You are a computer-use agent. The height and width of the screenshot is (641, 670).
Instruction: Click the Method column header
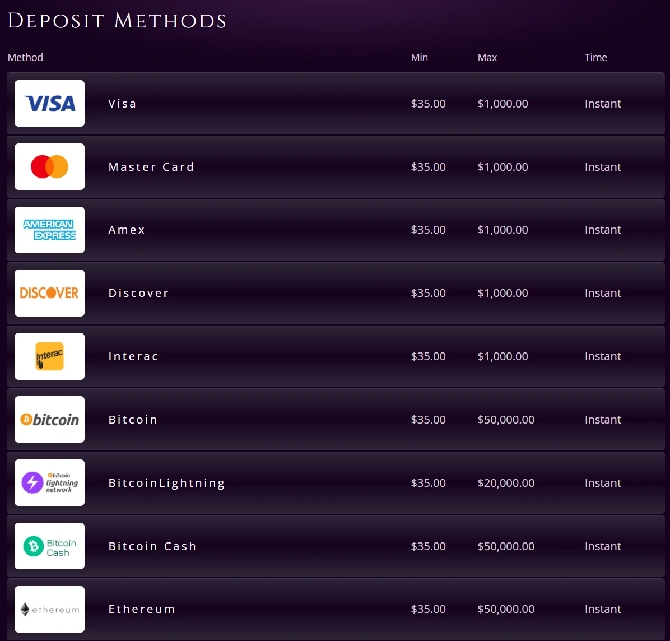tap(25, 58)
